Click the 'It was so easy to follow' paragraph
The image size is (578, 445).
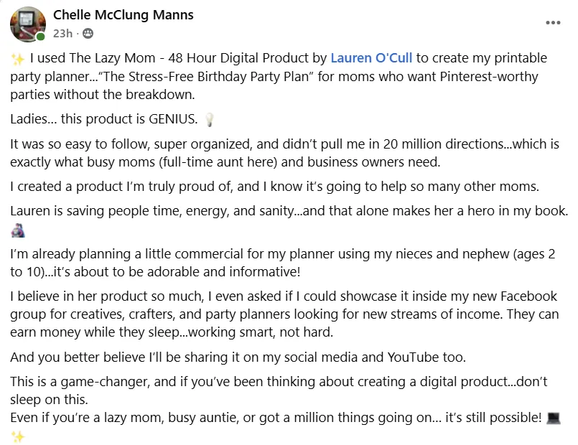284,153
